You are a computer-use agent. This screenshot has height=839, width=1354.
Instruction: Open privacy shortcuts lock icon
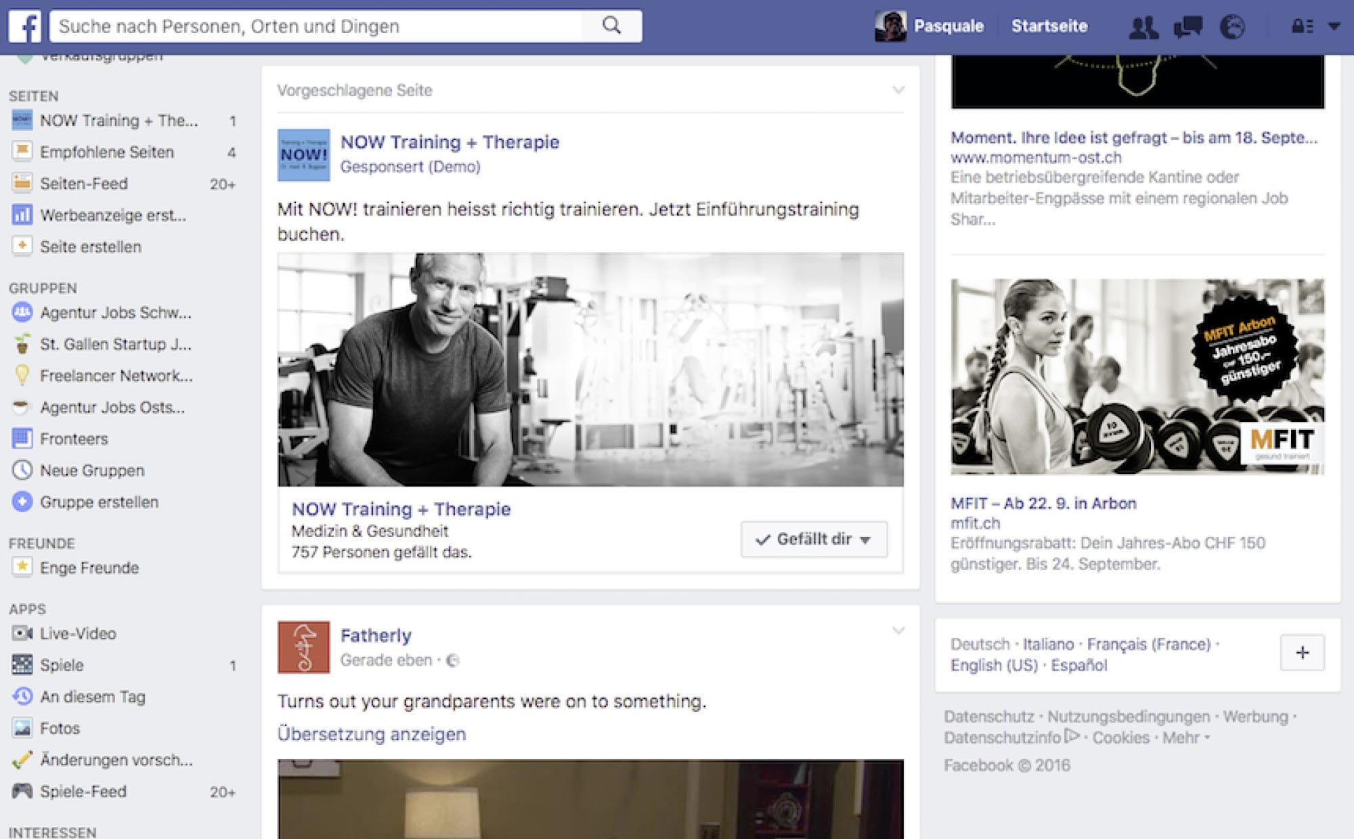click(x=1303, y=26)
